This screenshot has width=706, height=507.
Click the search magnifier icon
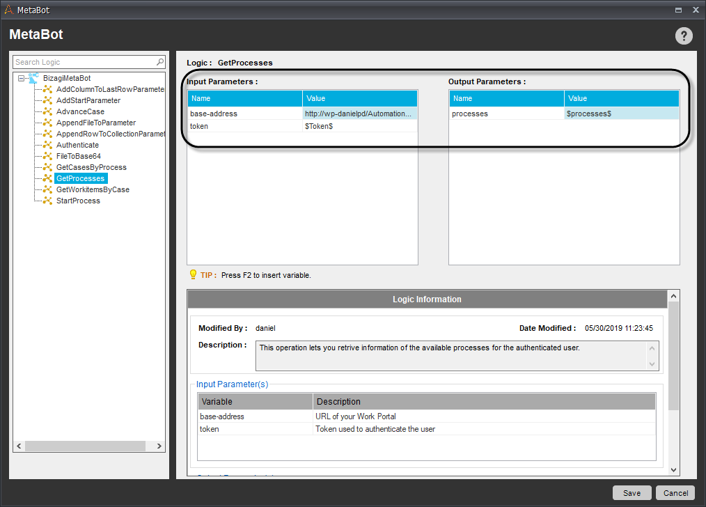pos(160,62)
